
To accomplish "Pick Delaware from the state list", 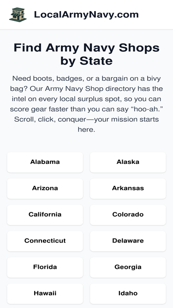I will tap(128, 241).
